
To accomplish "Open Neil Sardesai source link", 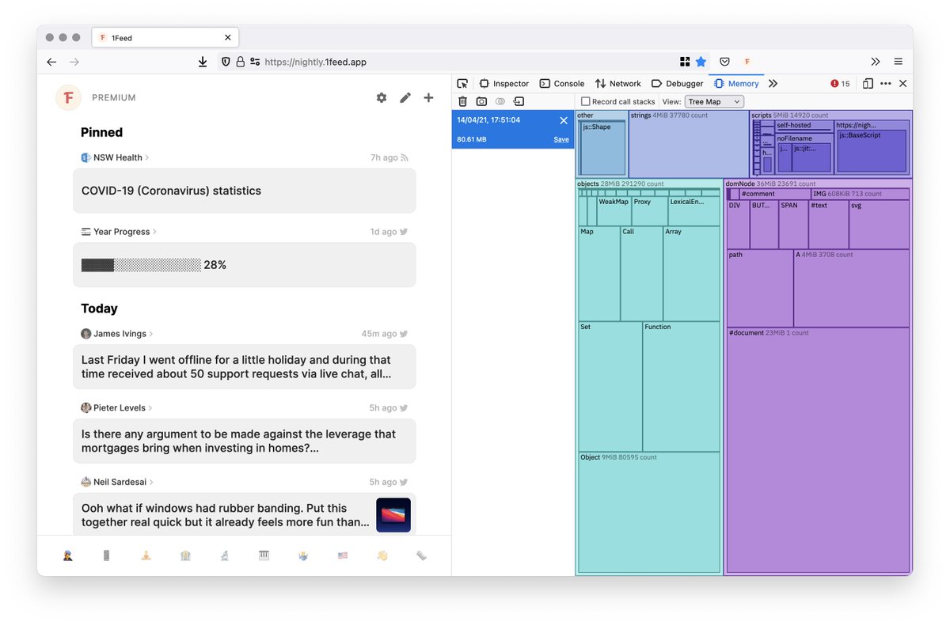I will [117, 482].
